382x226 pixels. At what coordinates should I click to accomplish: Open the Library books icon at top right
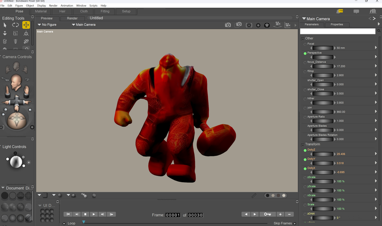point(373,11)
